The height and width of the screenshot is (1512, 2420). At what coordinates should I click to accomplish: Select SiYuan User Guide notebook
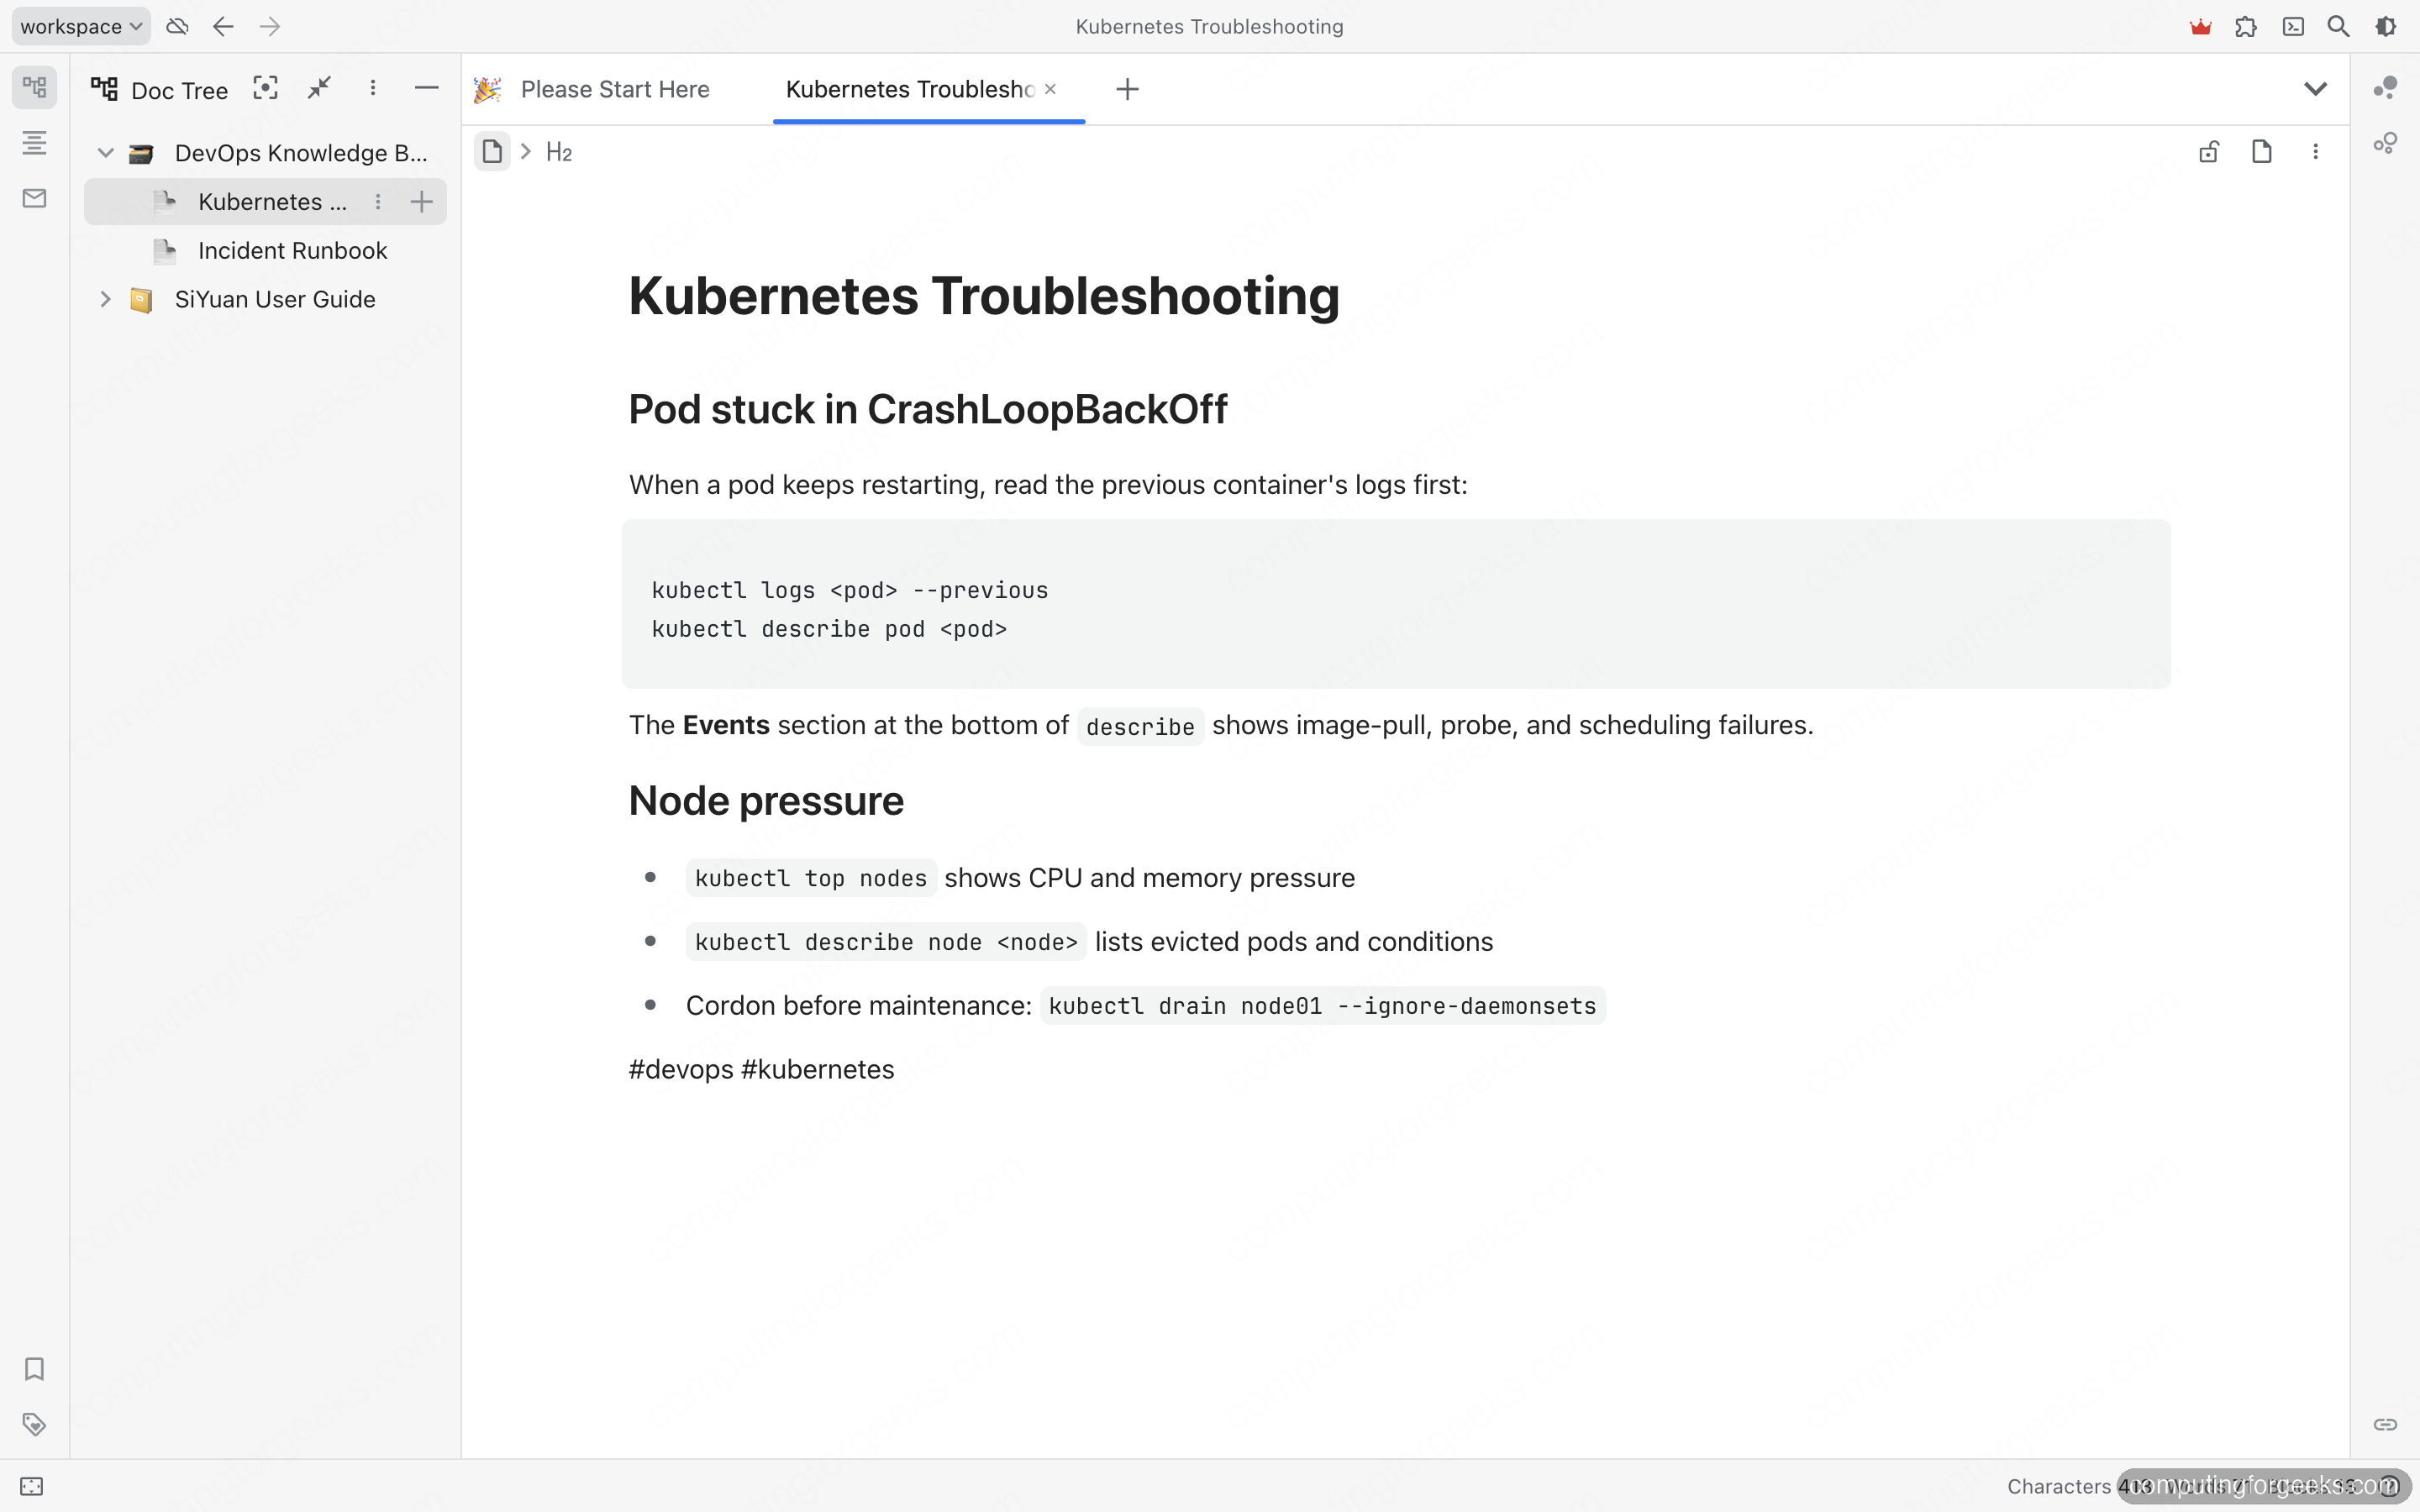266,300
